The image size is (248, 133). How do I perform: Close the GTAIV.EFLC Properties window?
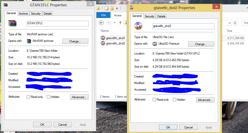tap(91, 4)
